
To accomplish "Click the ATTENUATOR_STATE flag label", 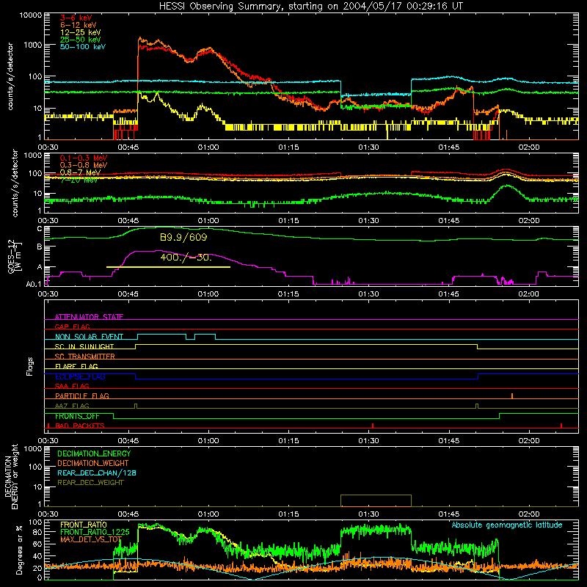I will click(x=89, y=317).
